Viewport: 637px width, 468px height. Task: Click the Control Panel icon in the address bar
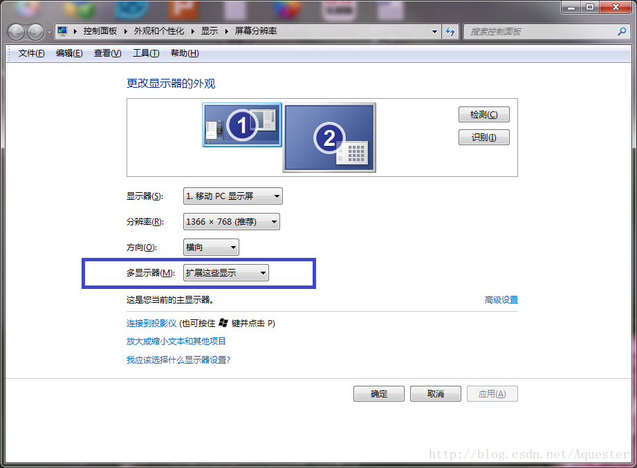[x=62, y=31]
